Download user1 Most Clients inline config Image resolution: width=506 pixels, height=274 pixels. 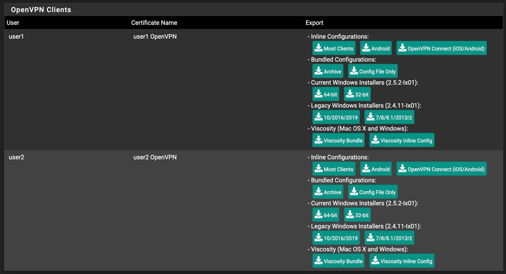point(334,48)
